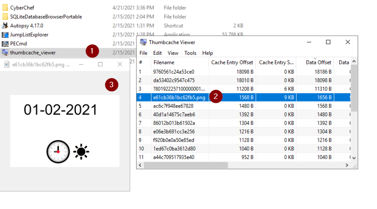This screenshot has width=377, height=209.
Task: Click the Thumbcache Viewer title bar icon
Action: pyautogui.click(x=143, y=42)
